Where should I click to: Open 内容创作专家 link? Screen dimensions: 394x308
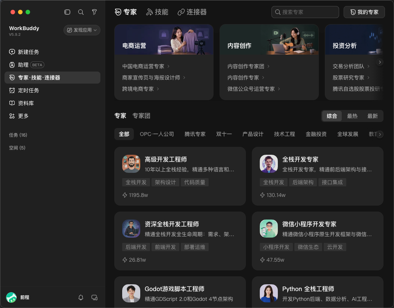[x=246, y=78]
